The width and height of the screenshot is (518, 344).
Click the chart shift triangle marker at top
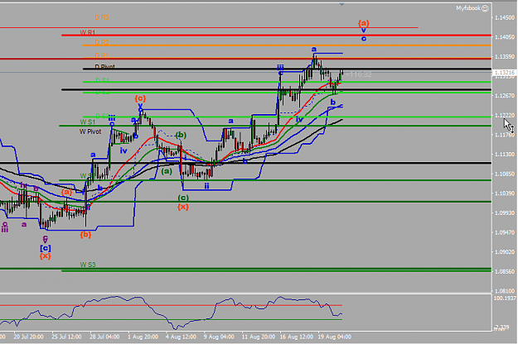tap(341, 4)
